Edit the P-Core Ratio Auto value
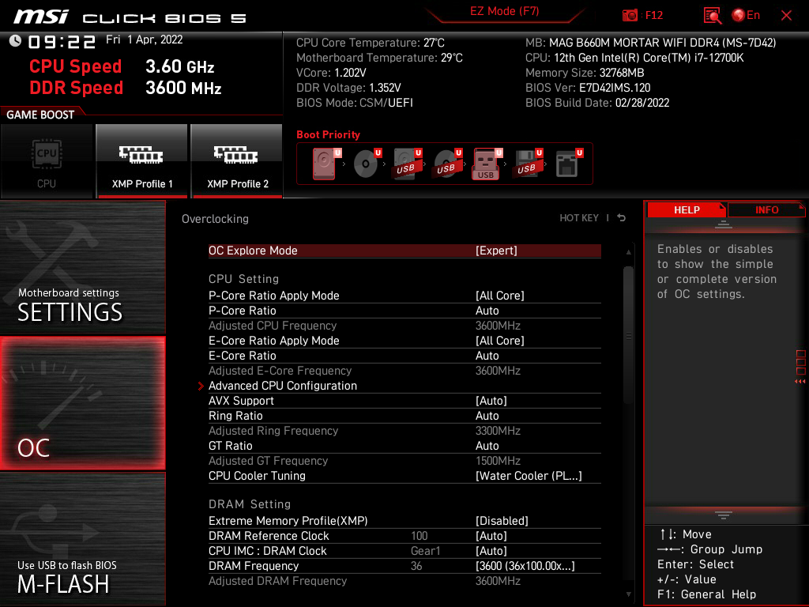The height and width of the screenshot is (607, 809). [x=404, y=311]
